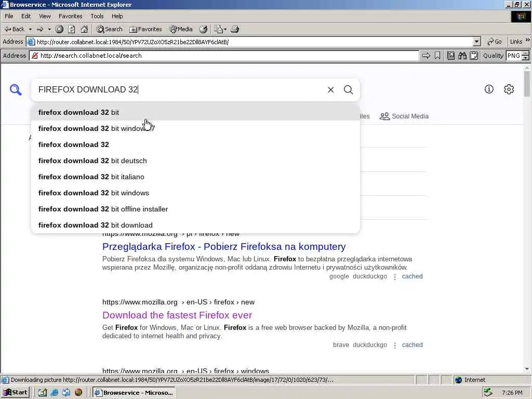Open the Help menu
Image resolution: width=532 pixels, height=399 pixels.
pos(117,16)
